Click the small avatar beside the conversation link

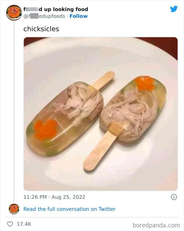14,209
